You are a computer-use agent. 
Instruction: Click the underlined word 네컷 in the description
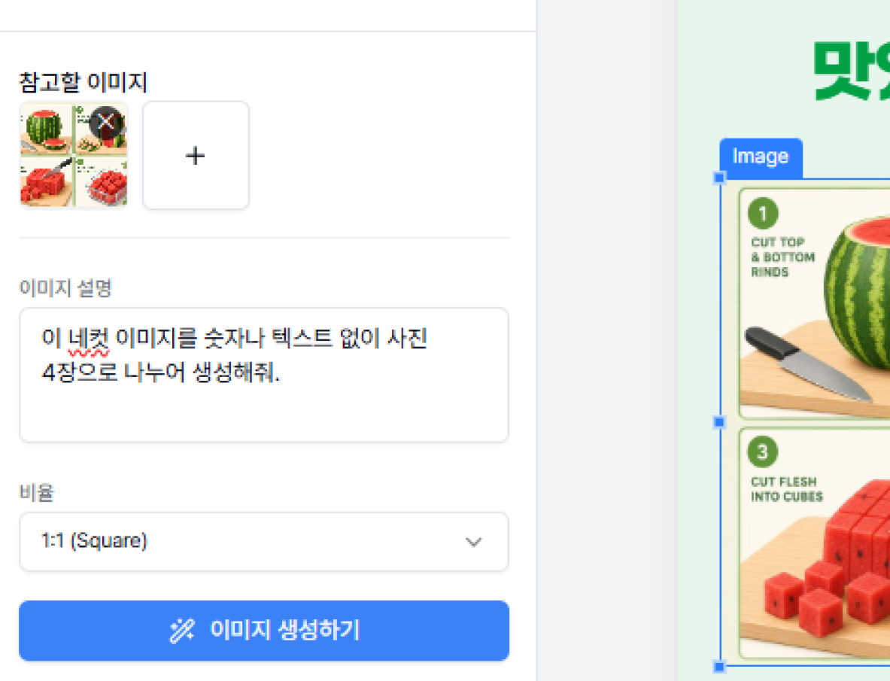click(88, 338)
